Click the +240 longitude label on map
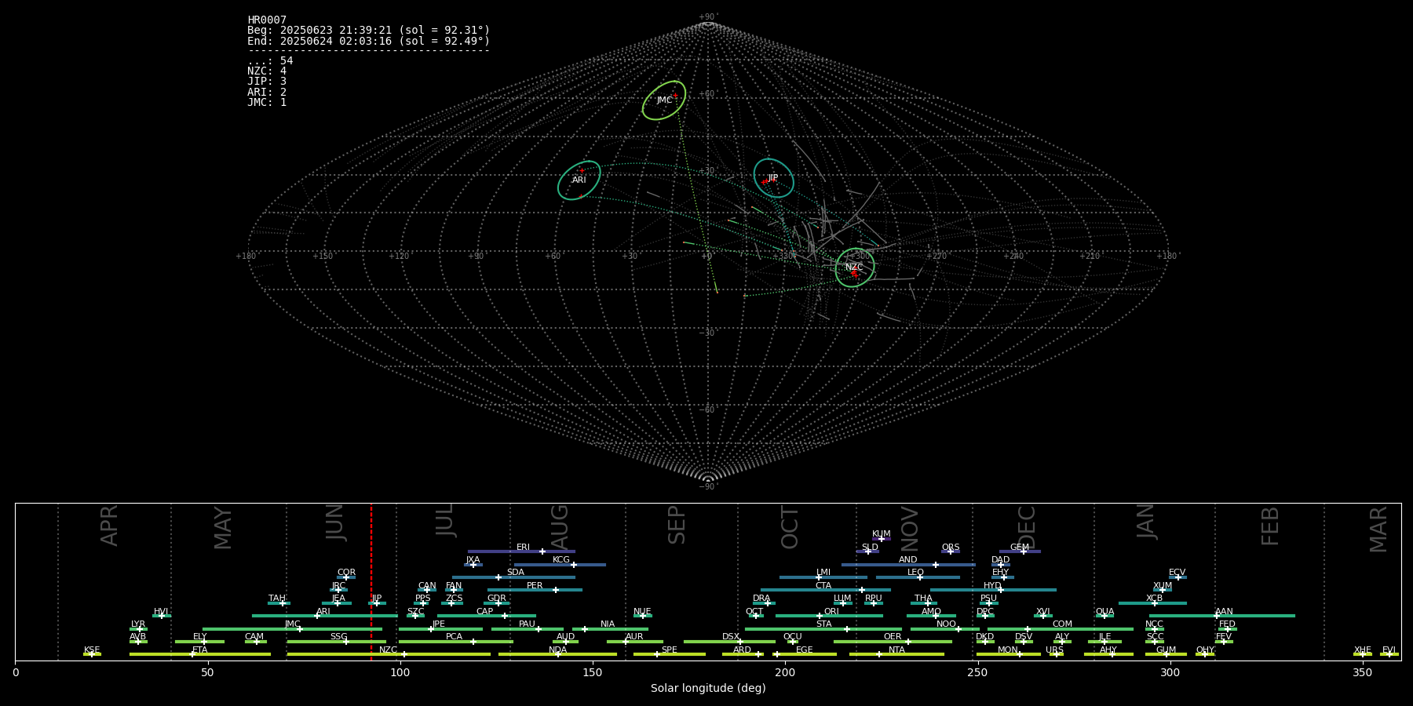This screenshot has height=706, width=1413. coord(1013,257)
